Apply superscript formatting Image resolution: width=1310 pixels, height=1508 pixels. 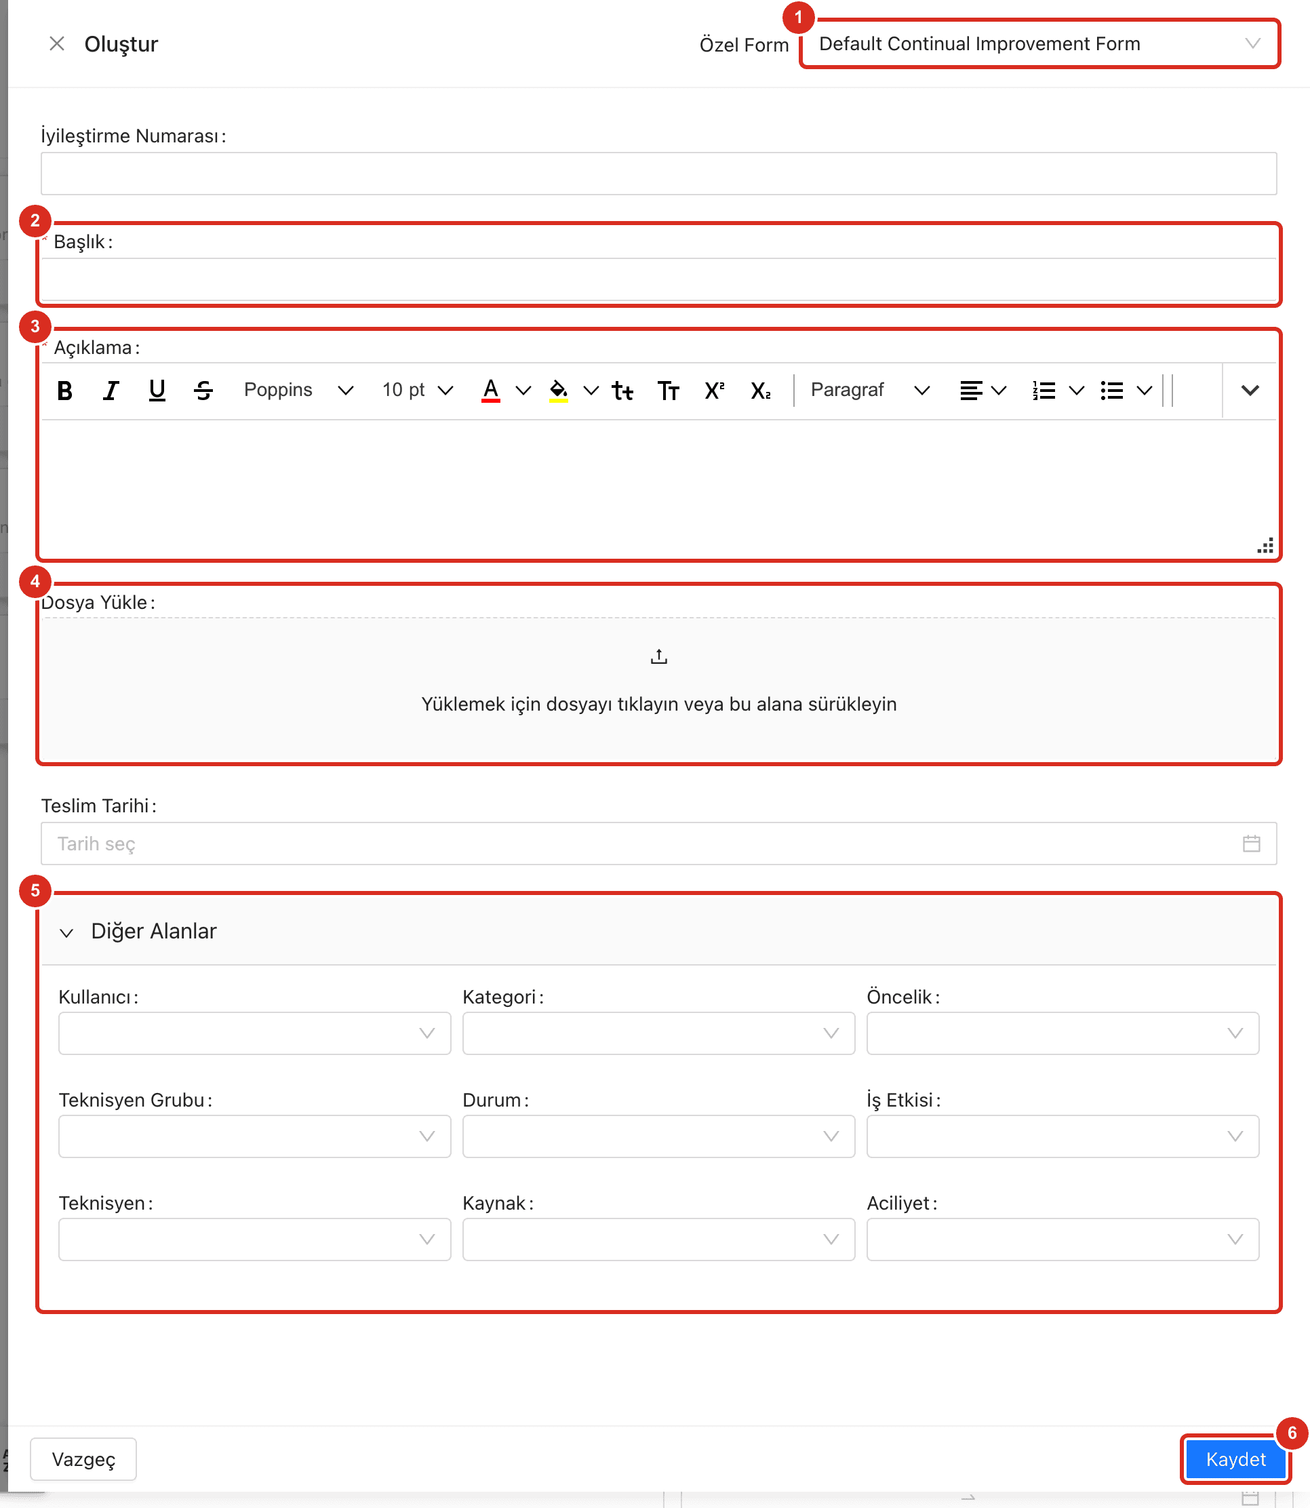pyautogui.click(x=714, y=391)
